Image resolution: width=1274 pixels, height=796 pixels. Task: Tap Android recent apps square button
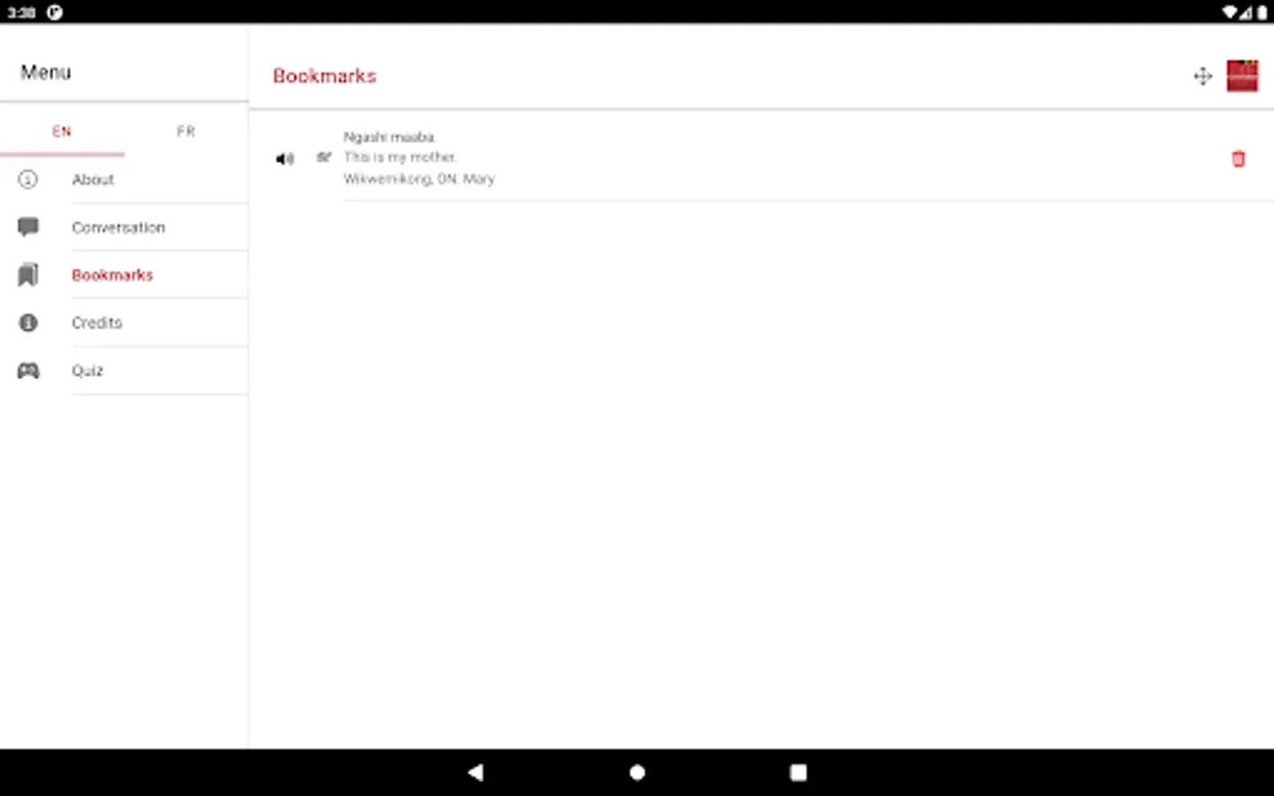pyautogui.click(x=798, y=772)
